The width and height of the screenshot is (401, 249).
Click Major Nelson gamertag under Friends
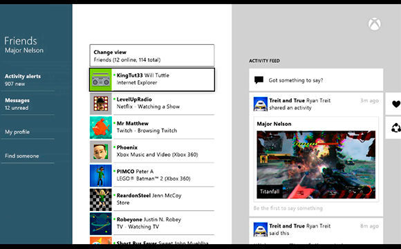(24, 50)
